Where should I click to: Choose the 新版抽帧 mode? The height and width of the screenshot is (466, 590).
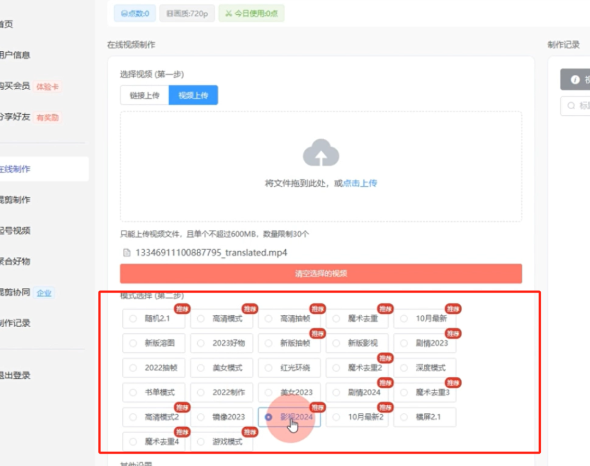(x=290, y=343)
